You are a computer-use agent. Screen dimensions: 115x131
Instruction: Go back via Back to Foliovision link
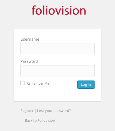pyautogui.click(x=38, y=120)
